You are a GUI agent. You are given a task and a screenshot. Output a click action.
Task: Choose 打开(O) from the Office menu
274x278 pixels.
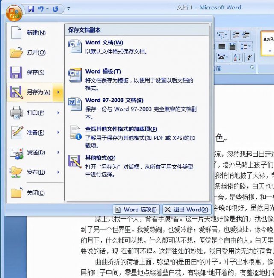tap(35, 53)
